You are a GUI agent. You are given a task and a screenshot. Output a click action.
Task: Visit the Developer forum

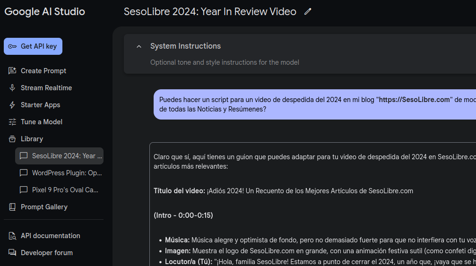(x=47, y=253)
